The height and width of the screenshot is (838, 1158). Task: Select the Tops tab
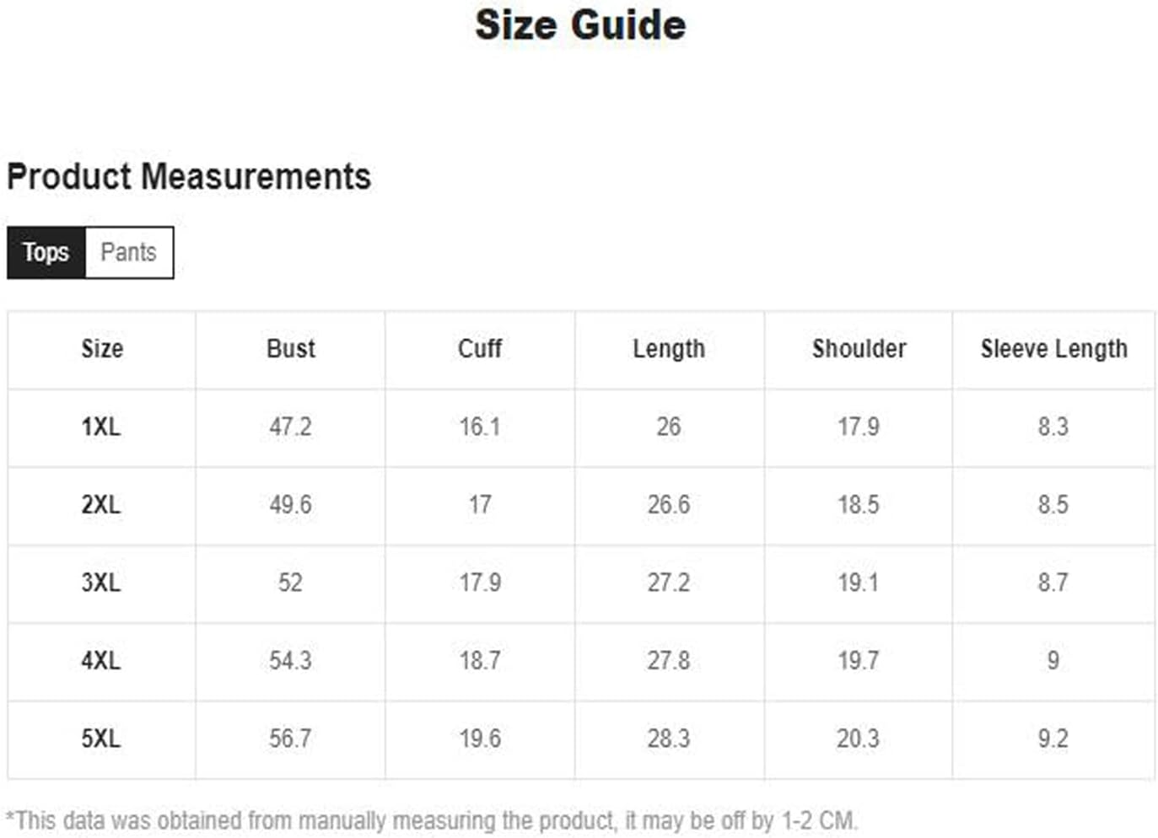[46, 252]
